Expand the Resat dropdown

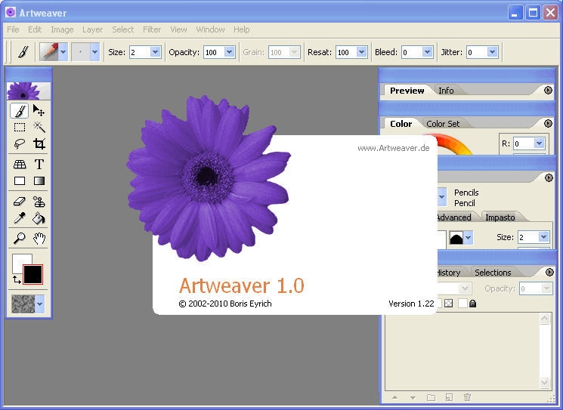[x=361, y=52]
